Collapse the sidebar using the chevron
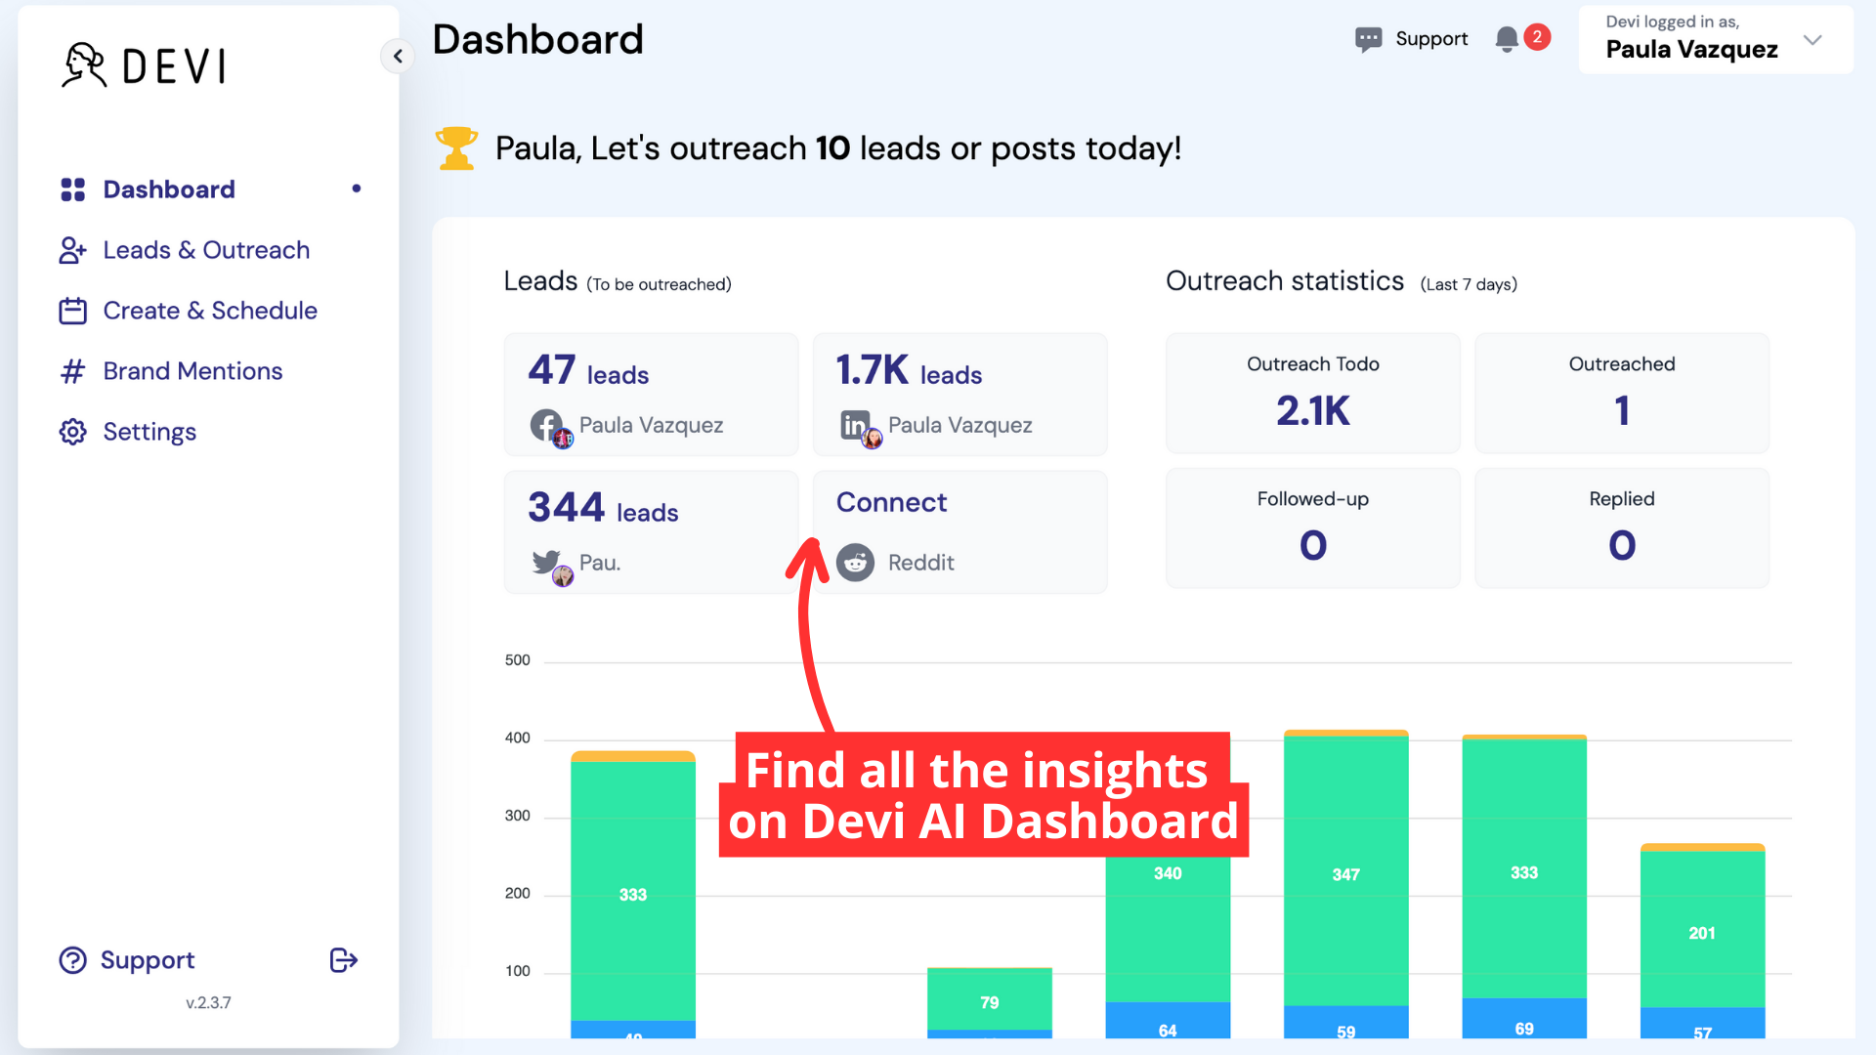Image resolution: width=1876 pixels, height=1055 pixels. tap(398, 56)
